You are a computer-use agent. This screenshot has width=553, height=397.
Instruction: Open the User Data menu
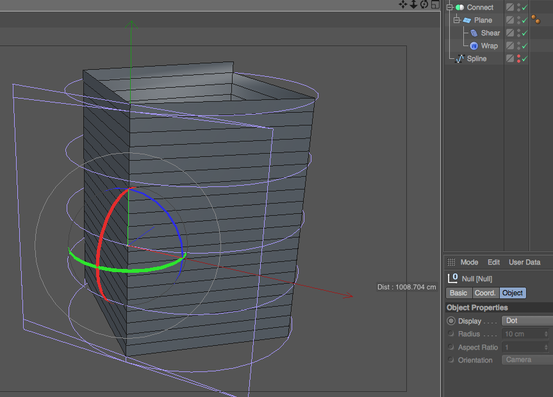(x=524, y=263)
